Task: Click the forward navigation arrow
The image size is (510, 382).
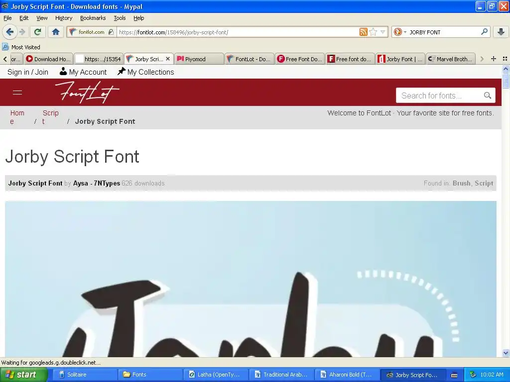Action: 22,32
